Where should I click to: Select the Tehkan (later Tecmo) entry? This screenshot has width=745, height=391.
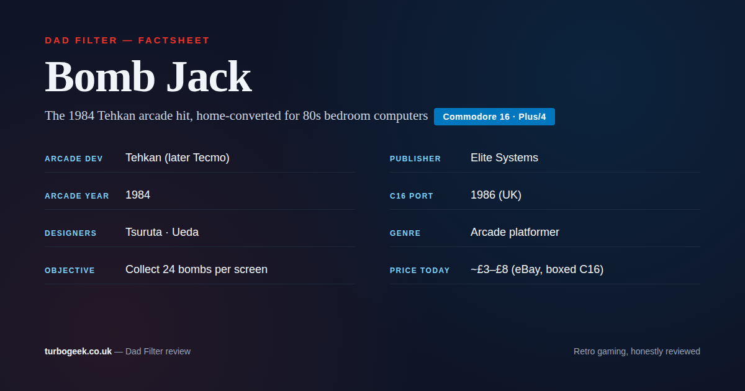tap(178, 158)
